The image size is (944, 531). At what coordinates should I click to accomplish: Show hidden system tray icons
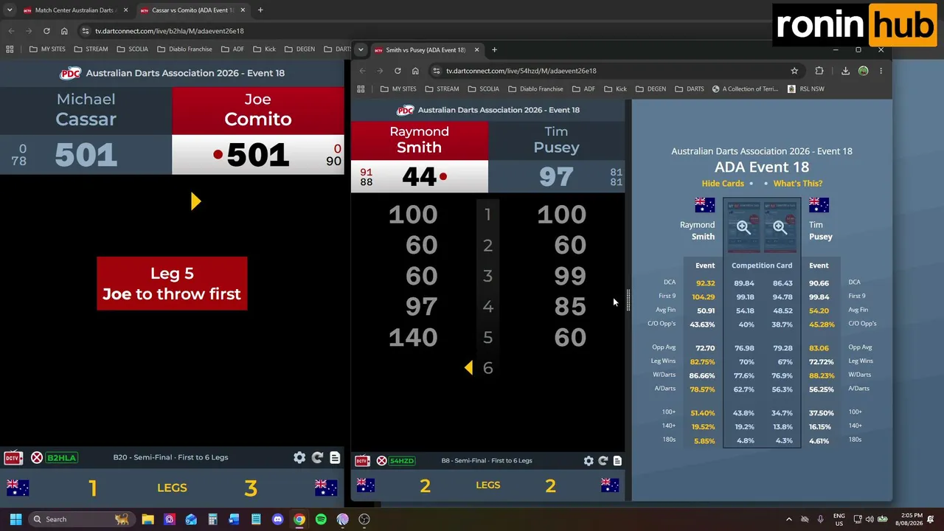click(x=788, y=519)
